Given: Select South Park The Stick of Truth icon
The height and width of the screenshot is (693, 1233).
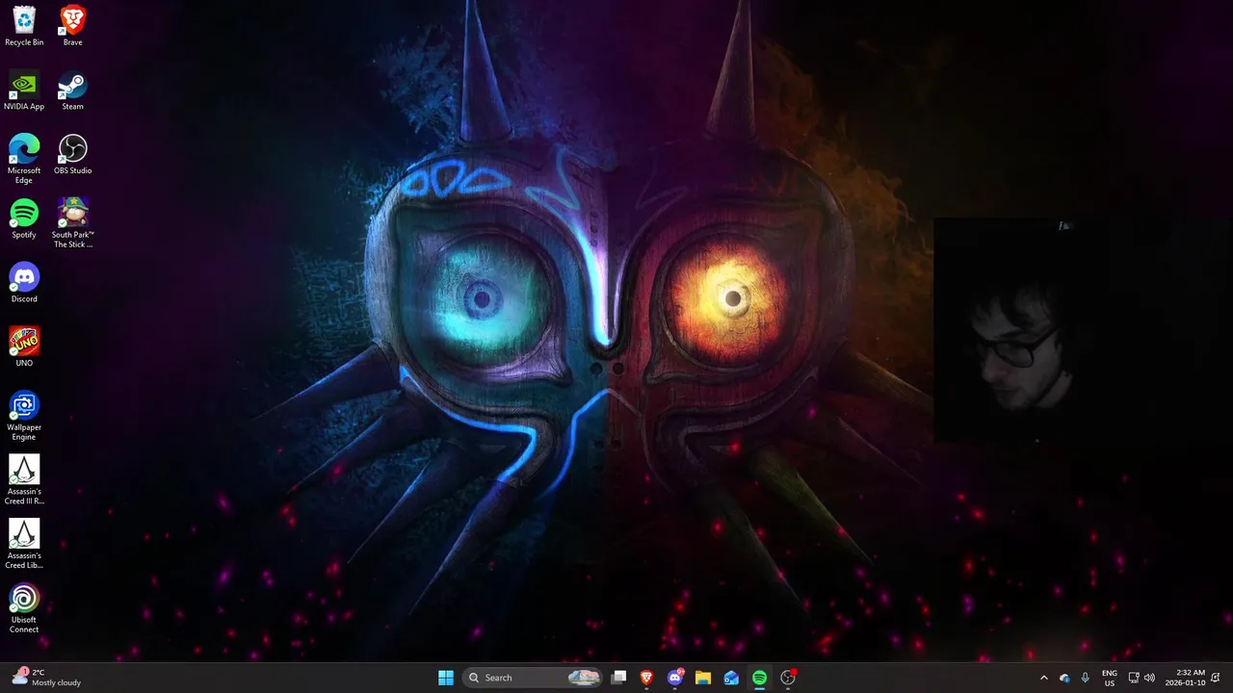Looking at the screenshot, I should pos(72,223).
